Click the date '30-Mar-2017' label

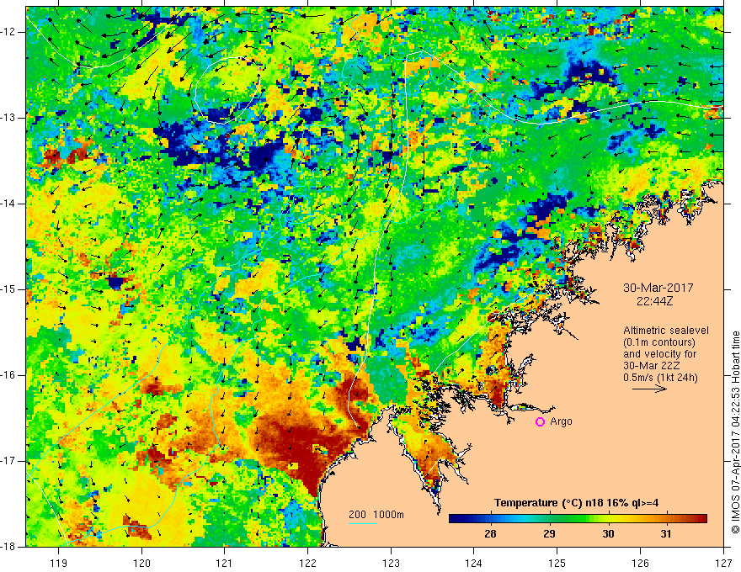658,288
